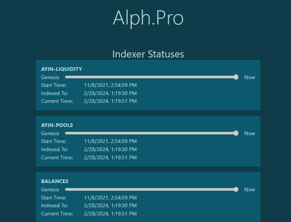Click the Now label in AYIN-LIQUIDITY
This screenshot has height=222, width=291.
tap(249, 77)
